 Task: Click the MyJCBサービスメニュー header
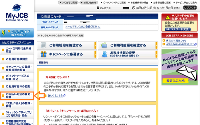point(17,43)
